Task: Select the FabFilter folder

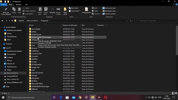Action: point(34,59)
